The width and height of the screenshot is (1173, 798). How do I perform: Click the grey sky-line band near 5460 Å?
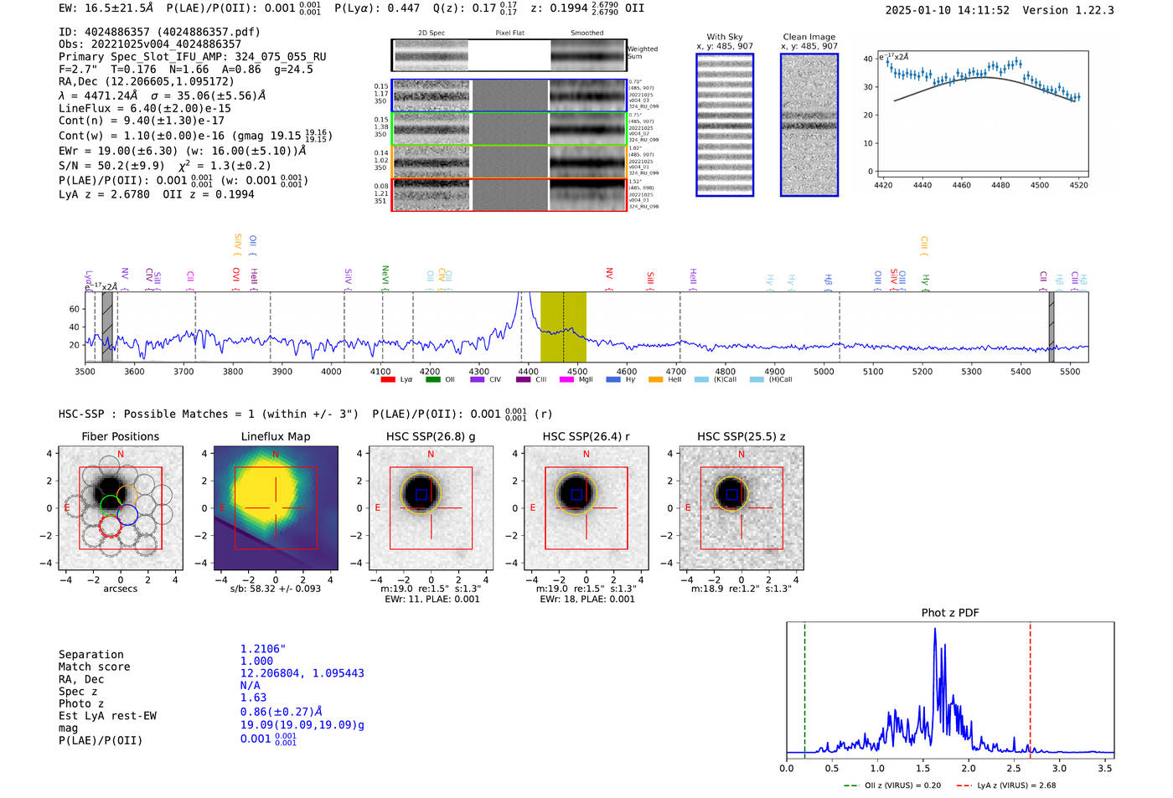(x=1051, y=327)
